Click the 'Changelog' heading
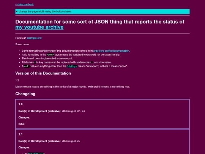The height and width of the screenshot is (154, 205). [x=25, y=94]
